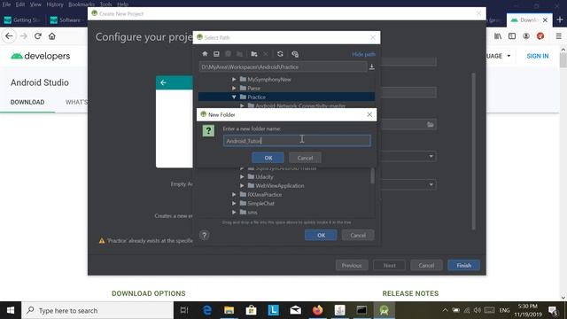
Task: Select the SimpleChat folder
Action: pyautogui.click(x=260, y=203)
